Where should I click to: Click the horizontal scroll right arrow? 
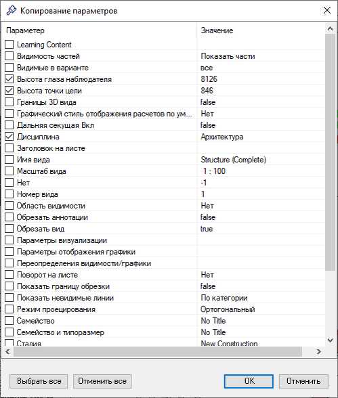coord(319,351)
